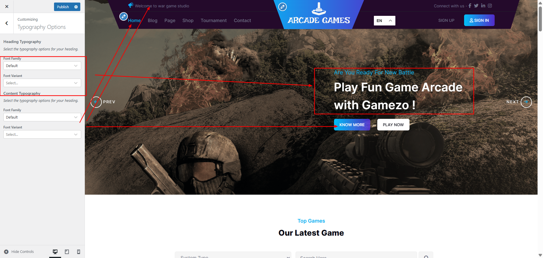Open Content Font Variant dropdown

click(42, 134)
